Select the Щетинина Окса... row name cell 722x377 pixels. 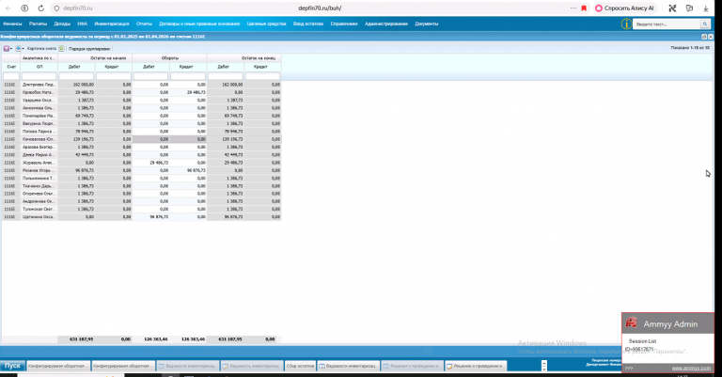pyautogui.click(x=39, y=217)
